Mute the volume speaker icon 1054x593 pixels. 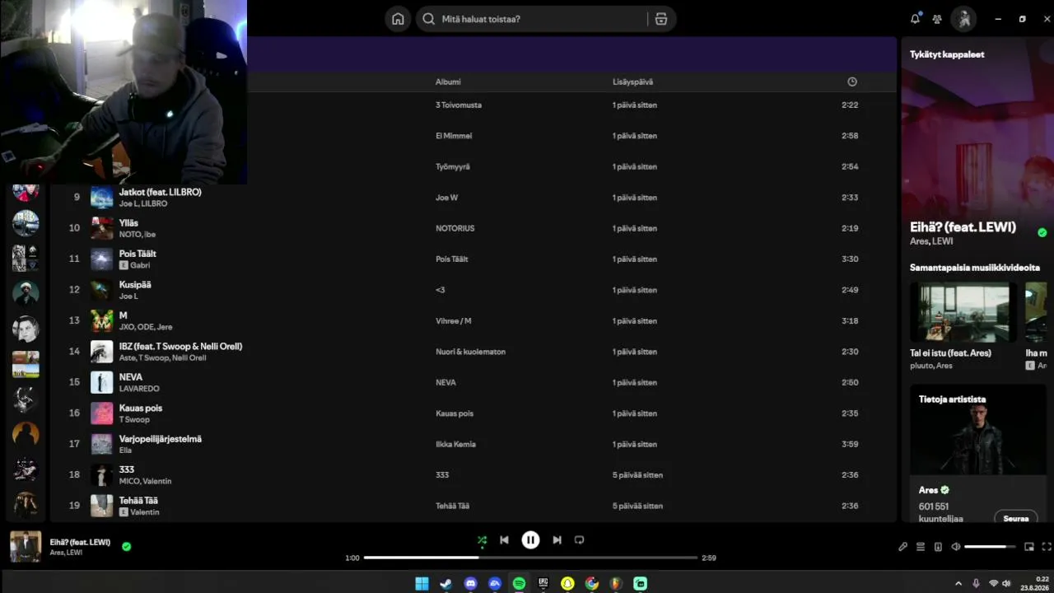(955, 547)
